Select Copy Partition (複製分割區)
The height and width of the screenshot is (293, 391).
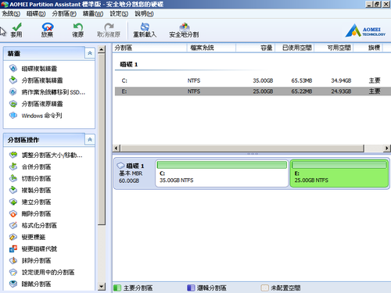(36, 190)
